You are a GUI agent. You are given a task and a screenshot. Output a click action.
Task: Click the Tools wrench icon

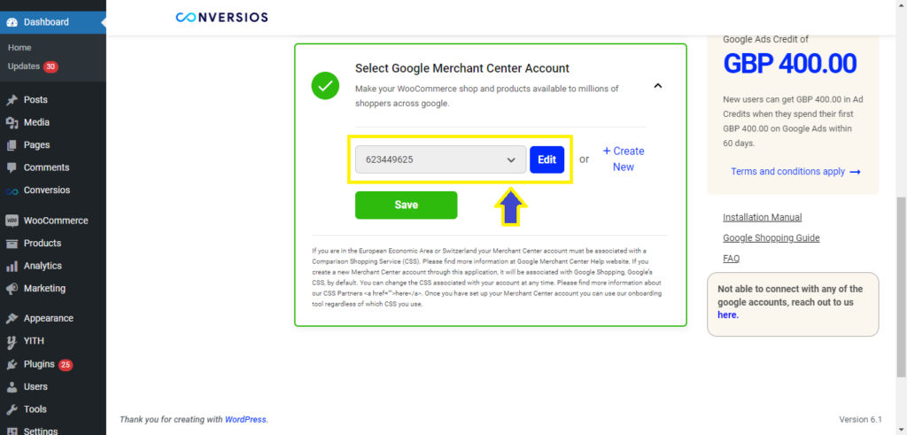12,409
